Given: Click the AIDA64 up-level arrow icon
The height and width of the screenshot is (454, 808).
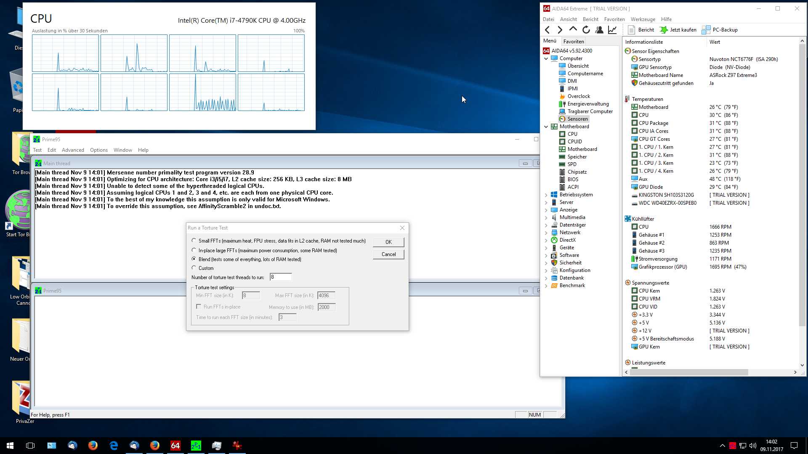Looking at the screenshot, I should [573, 29].
